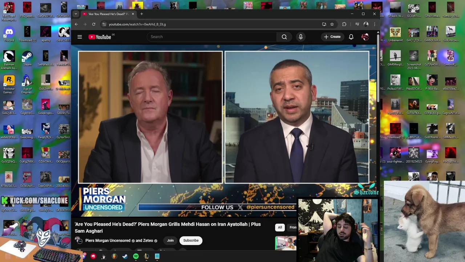Screen dimensions: 465x262
Task: Open the red Riot icon in taskbar
Action: coord(93,257)
